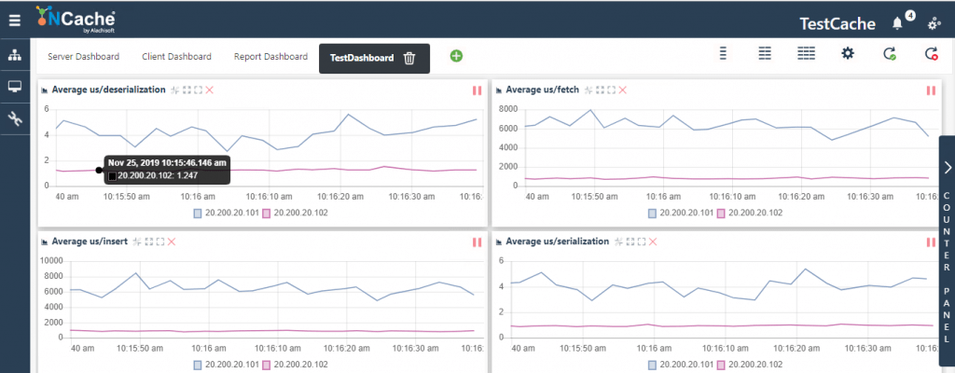Switch to Report Dashboard tab
955x373 pixels.
(270, 57)
